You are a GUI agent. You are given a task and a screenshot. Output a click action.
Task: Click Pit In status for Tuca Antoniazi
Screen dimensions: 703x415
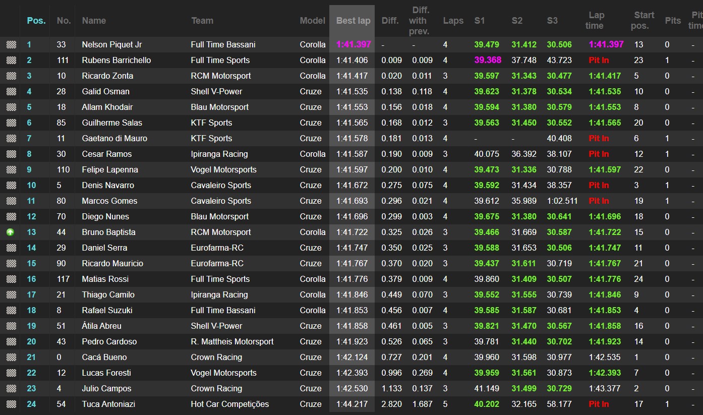(x=599, y=404)
